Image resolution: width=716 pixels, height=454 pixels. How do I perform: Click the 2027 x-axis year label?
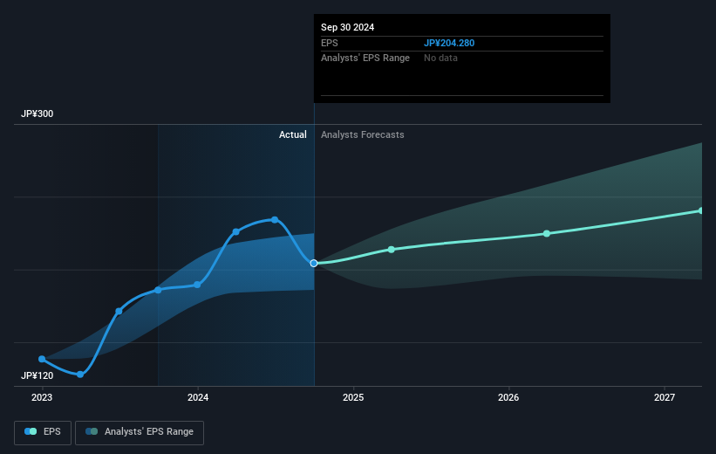click(665, 397)
